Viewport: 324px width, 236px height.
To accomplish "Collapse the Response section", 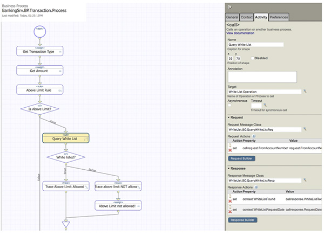I will (x=228, y=168).
